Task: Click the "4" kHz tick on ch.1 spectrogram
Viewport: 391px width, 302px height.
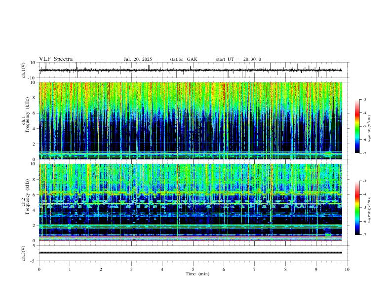Action: (35, 129)
